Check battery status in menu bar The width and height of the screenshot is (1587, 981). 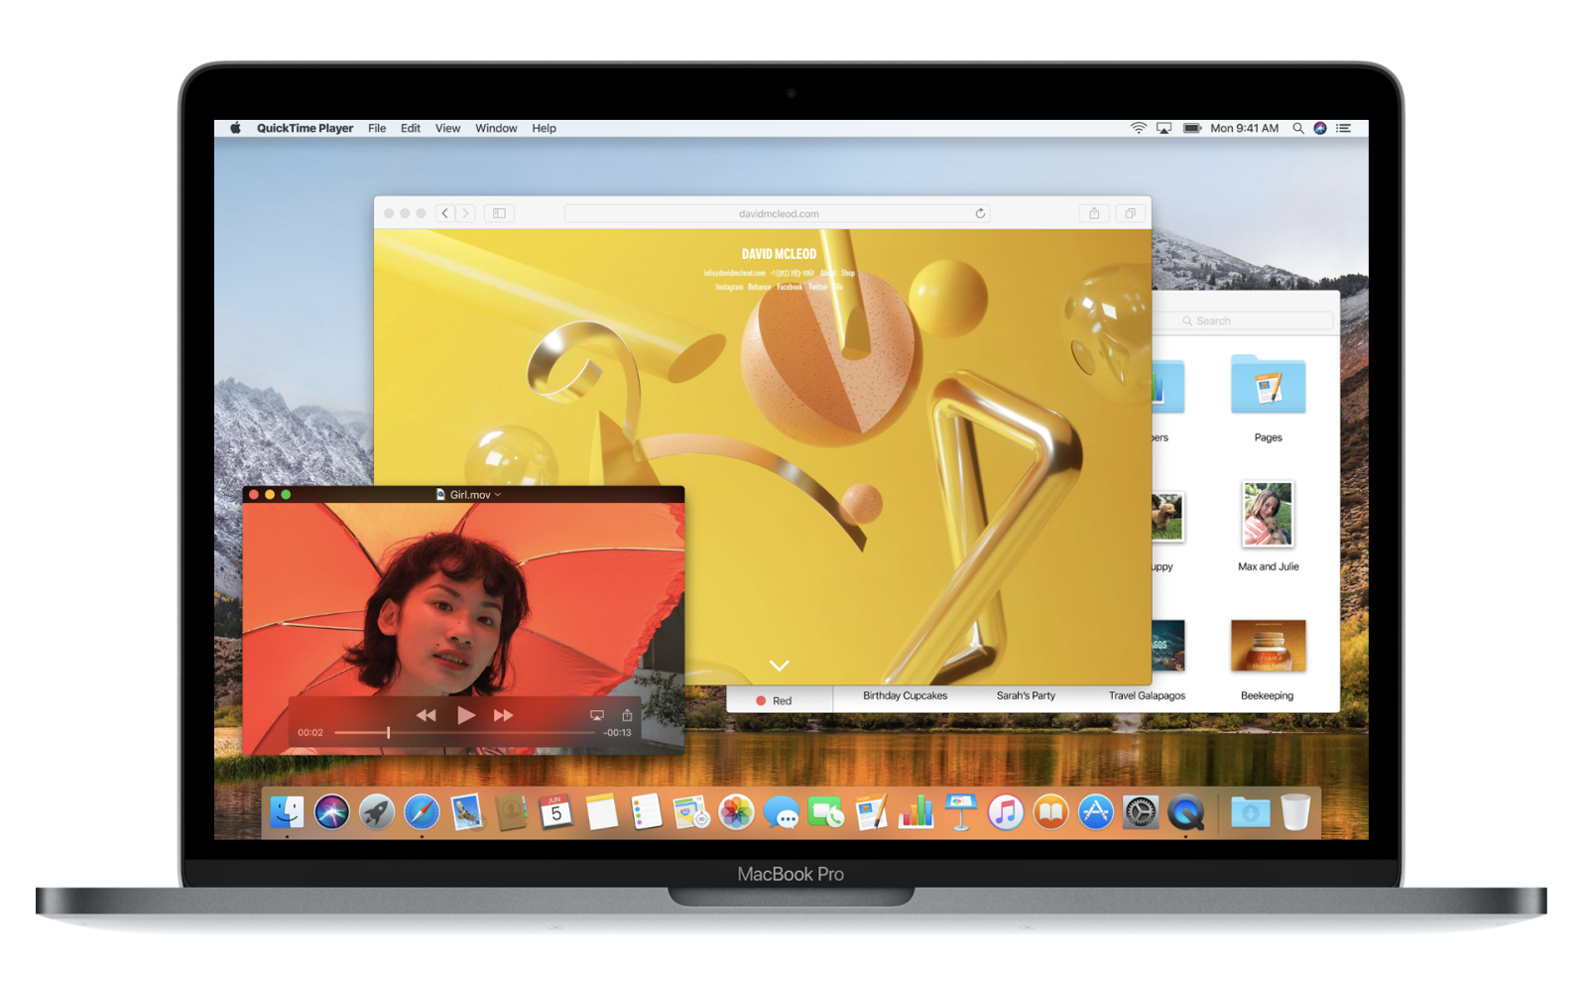[1192, 128]
